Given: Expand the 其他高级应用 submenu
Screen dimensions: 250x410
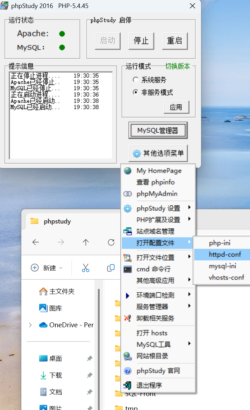Looking at the screenshot, I should [189, 279].
